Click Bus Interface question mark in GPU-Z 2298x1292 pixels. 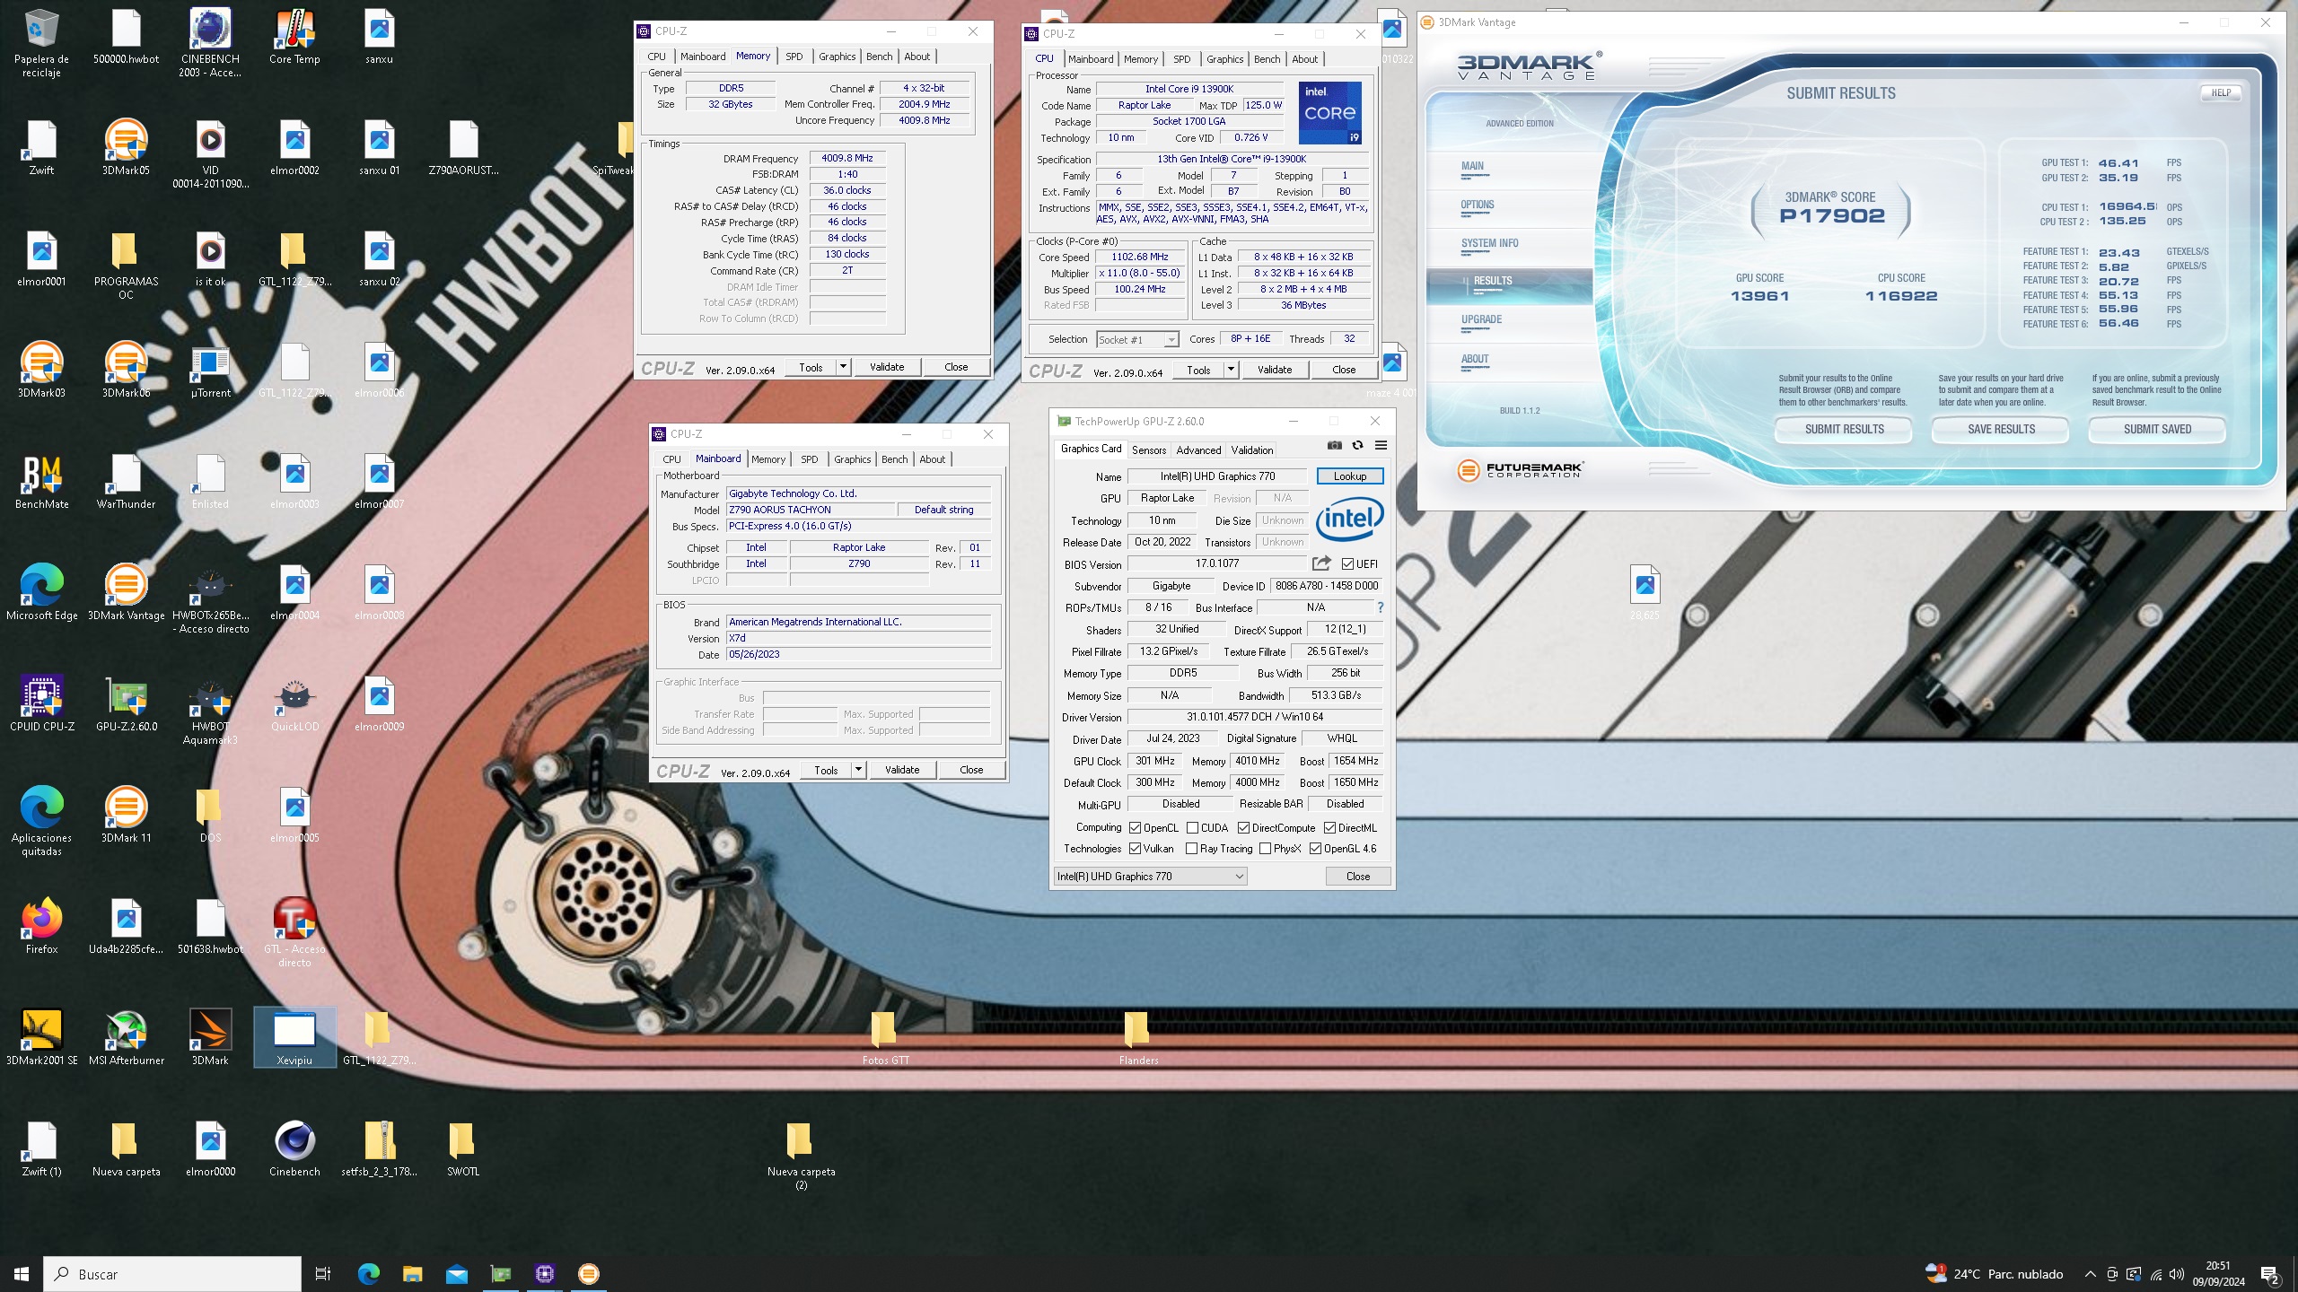tap(1381, 607)
